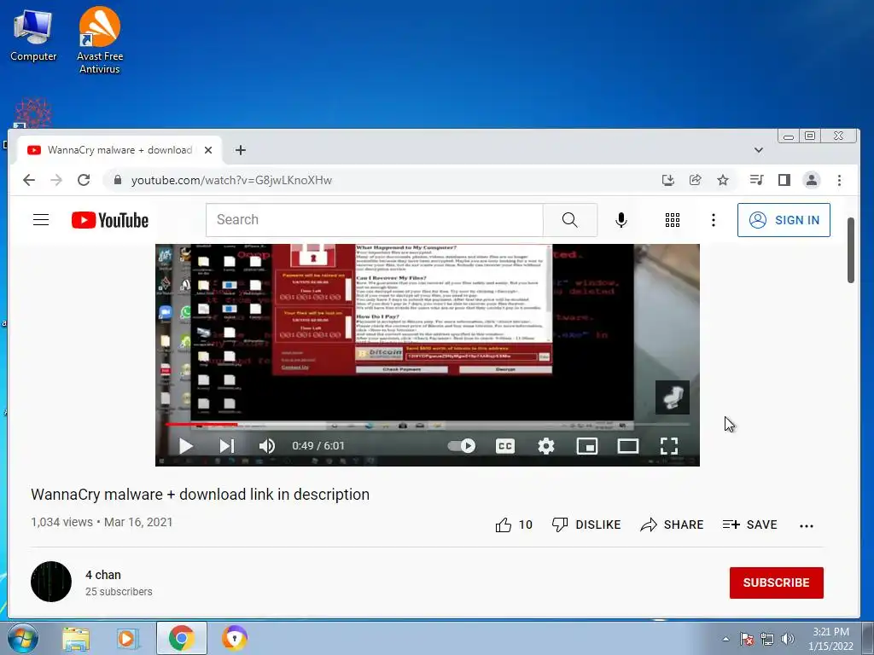Click the DISLIKE button
Viewport: 874px width, 655px height.
coord(586,525)
